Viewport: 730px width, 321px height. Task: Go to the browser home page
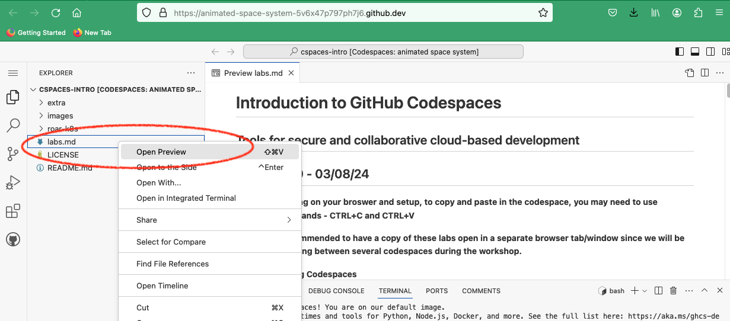click(76, 12)
